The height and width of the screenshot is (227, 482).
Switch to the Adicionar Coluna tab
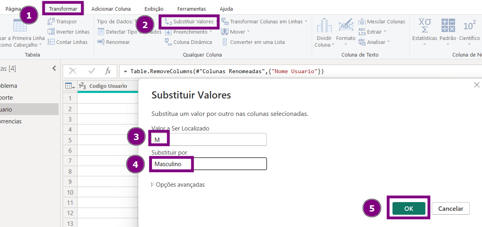click(111, 9)
